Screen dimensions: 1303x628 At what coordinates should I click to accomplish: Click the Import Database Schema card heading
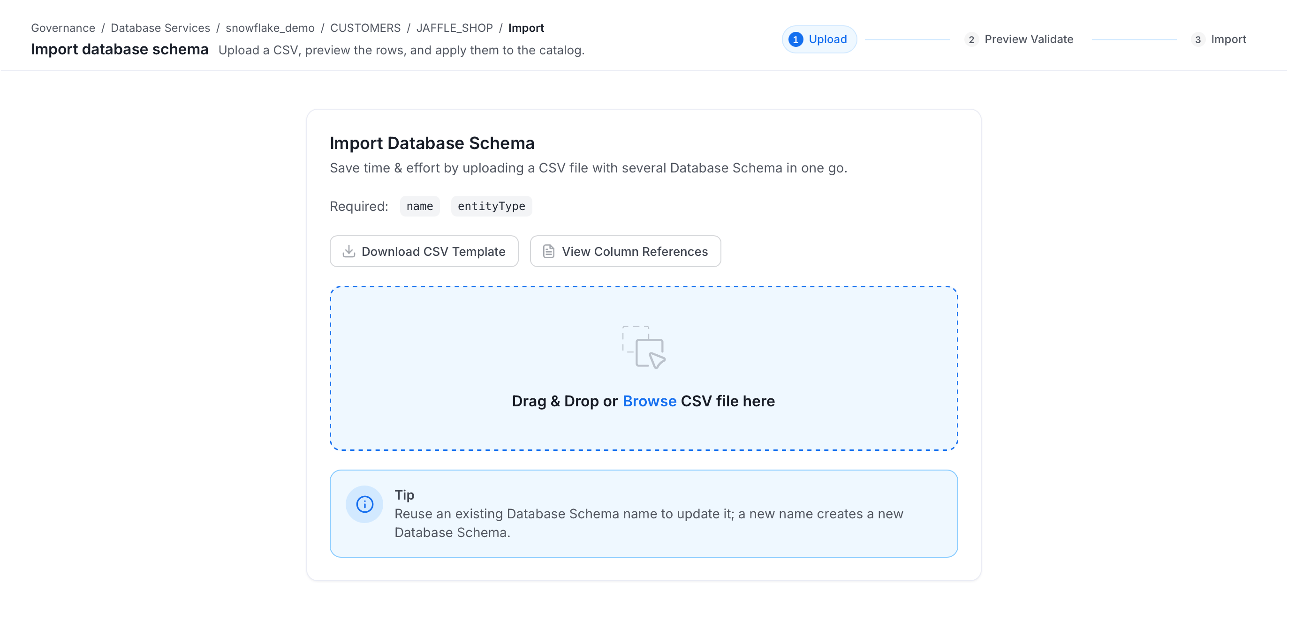point(432,143)
